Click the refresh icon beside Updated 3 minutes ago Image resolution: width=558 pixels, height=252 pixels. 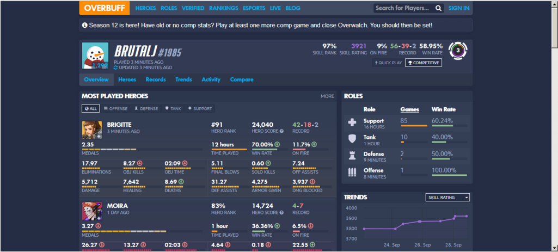click(x=115, y=67)
